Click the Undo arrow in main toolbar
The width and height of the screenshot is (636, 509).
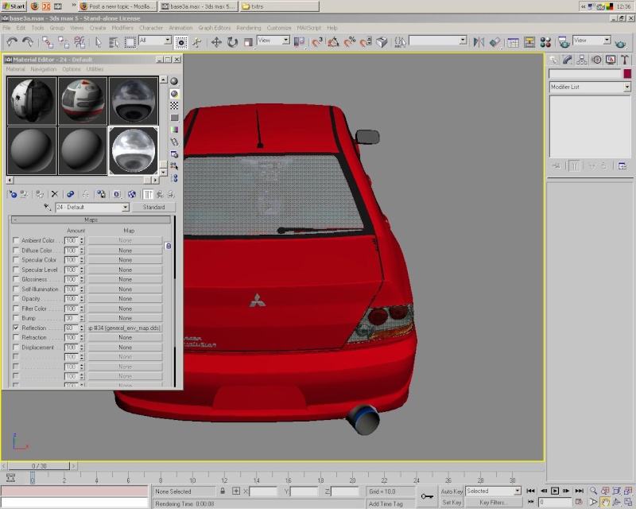pyautogui.click(x=12, y=42)
